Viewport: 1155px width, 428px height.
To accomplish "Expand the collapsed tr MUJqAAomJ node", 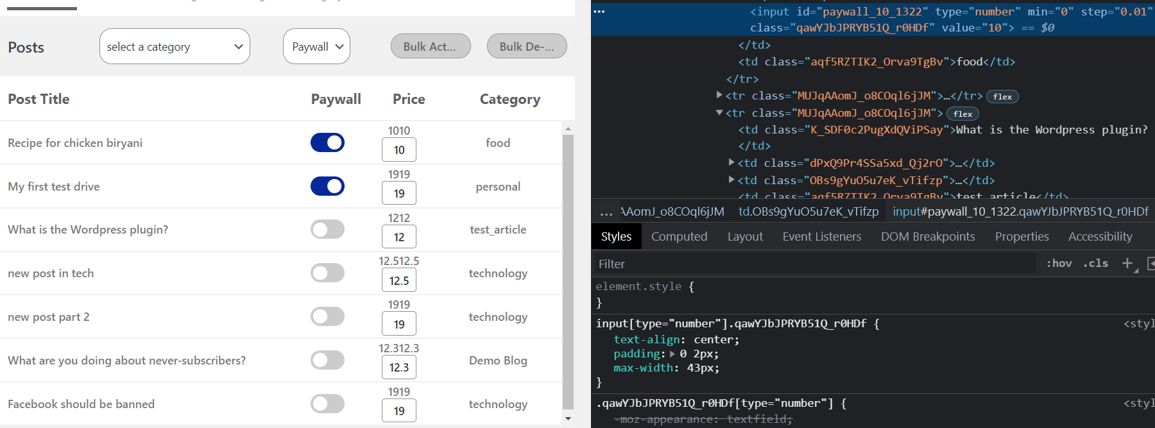I will pyautogui.click(x=719, y=95).
